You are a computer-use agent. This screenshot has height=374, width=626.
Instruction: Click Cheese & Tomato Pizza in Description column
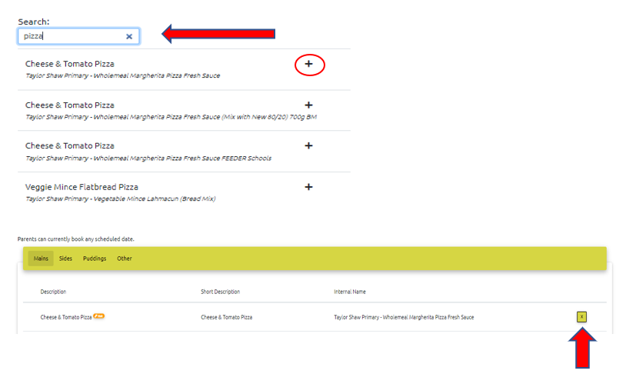[x=66, y=317]
